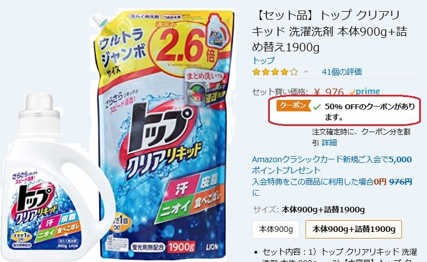The height and width of the screenshot is (262, 427).
Task: Tick the green coupon checkmark
Action: click(317, 107)
